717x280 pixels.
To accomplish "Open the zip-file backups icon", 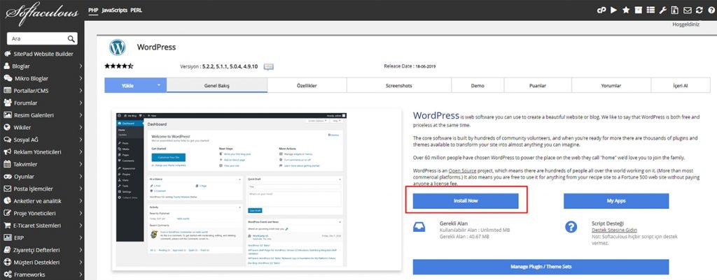I will coord(675,10).
